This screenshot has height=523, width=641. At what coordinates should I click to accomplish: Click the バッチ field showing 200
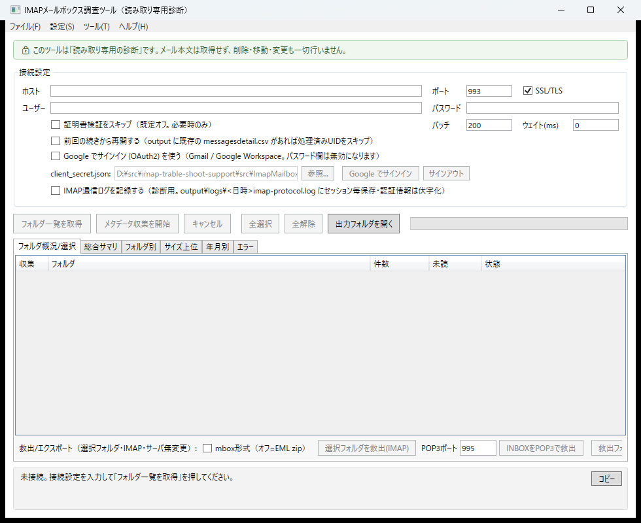click(489, 125)
